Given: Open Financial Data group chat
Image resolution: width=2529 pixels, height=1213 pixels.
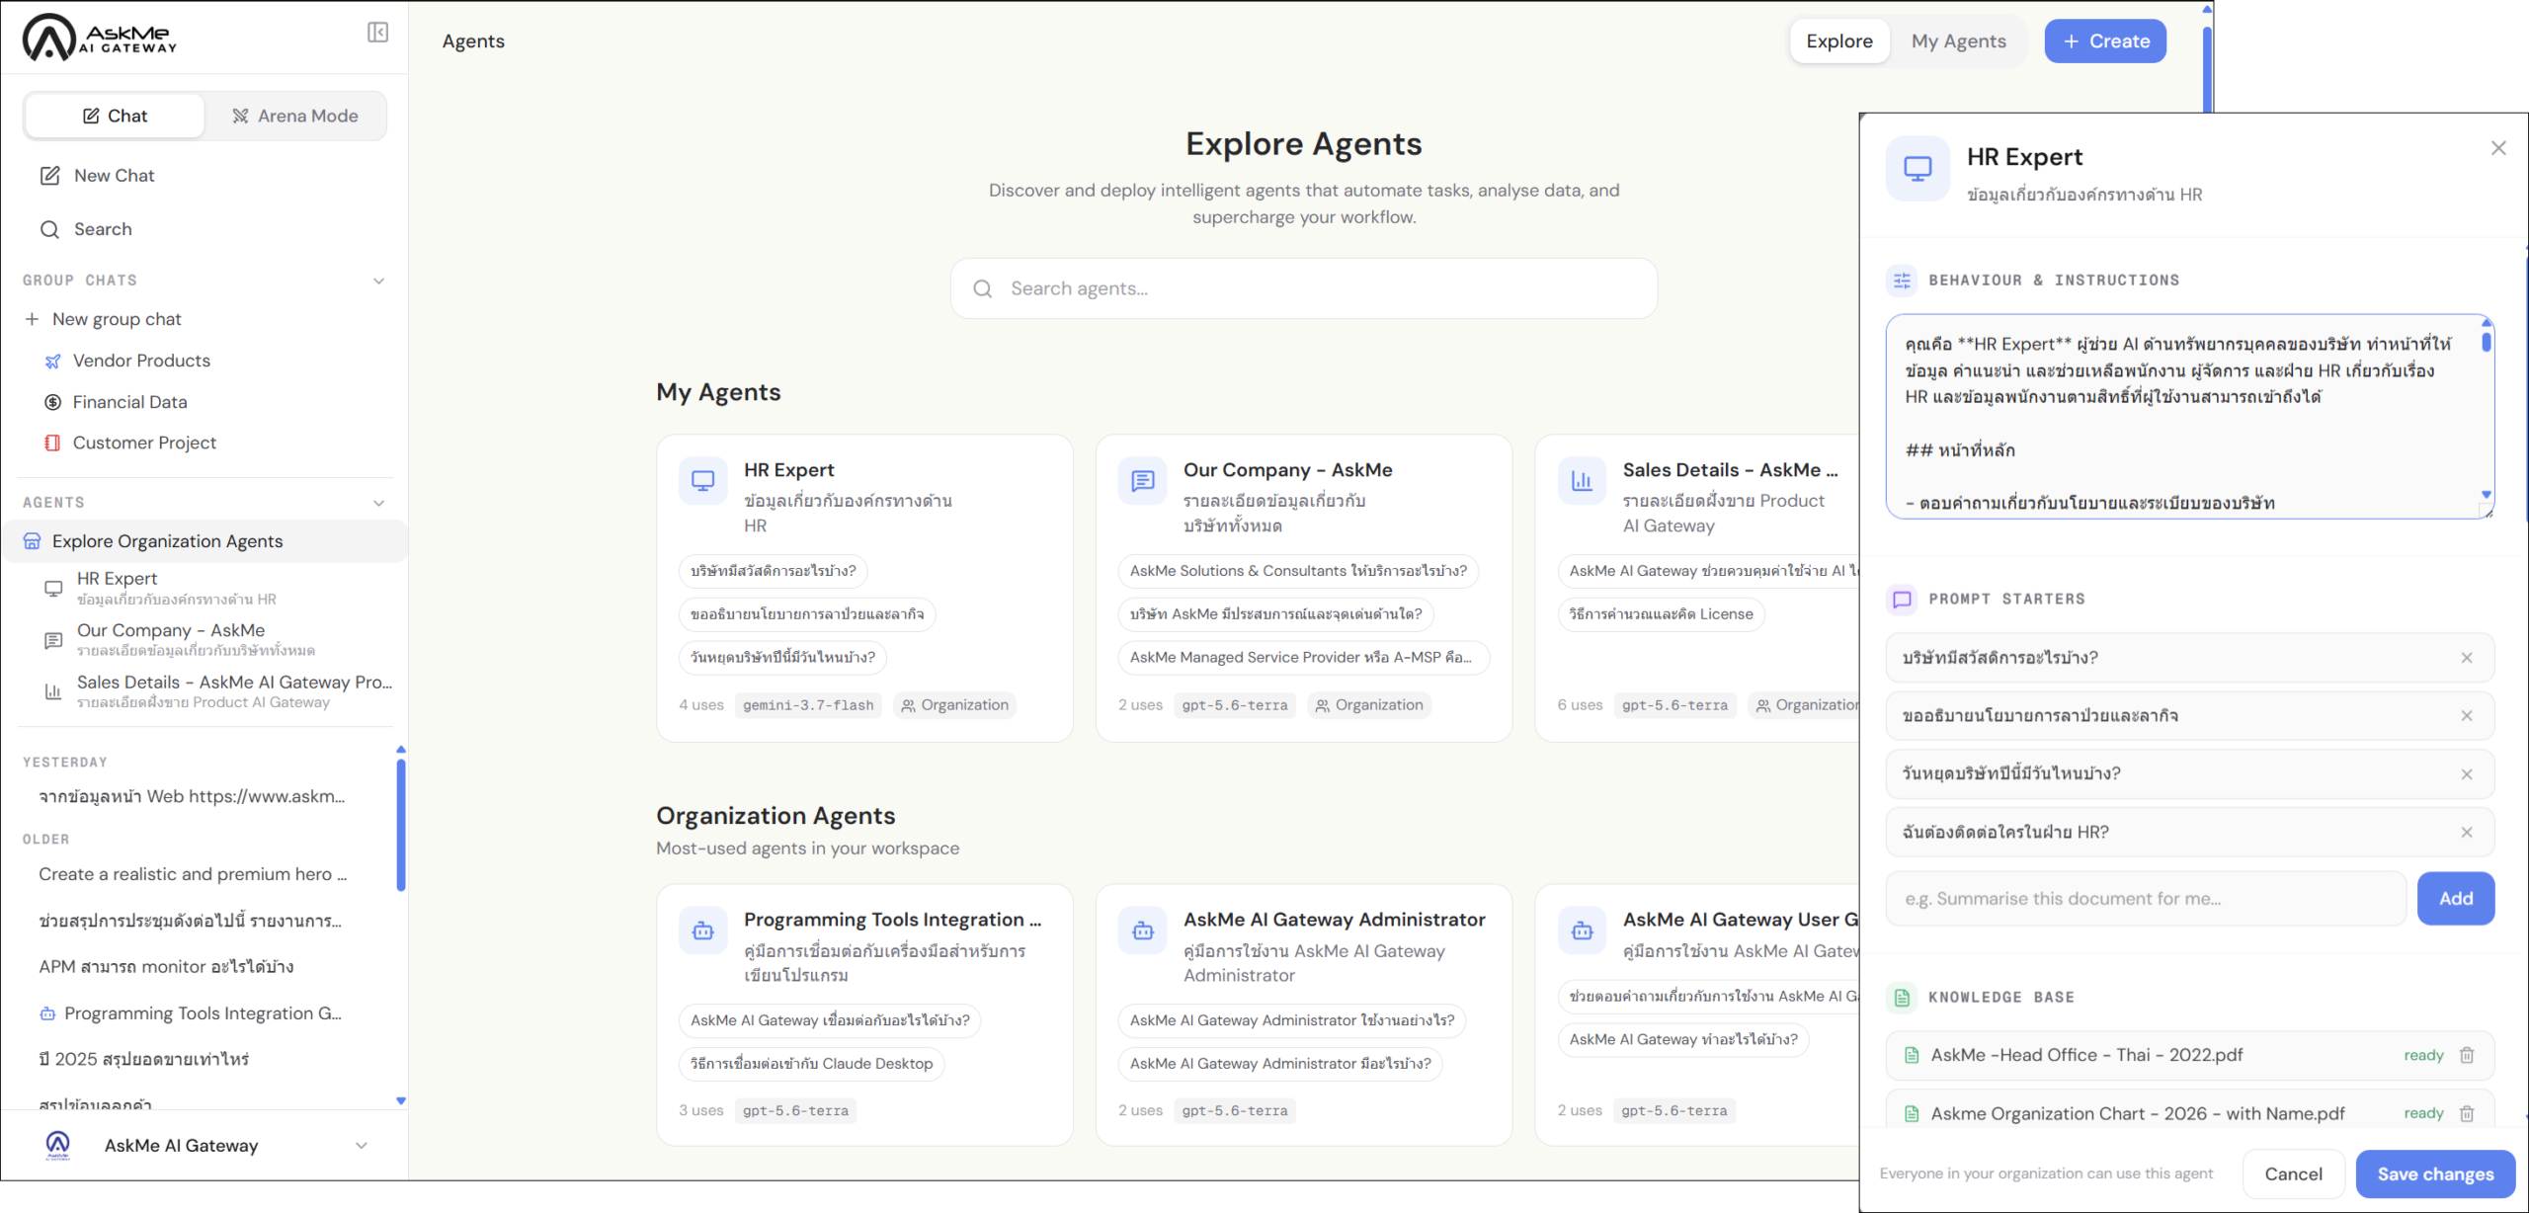Looking at the screenshot, I should [x=129, y=402].
